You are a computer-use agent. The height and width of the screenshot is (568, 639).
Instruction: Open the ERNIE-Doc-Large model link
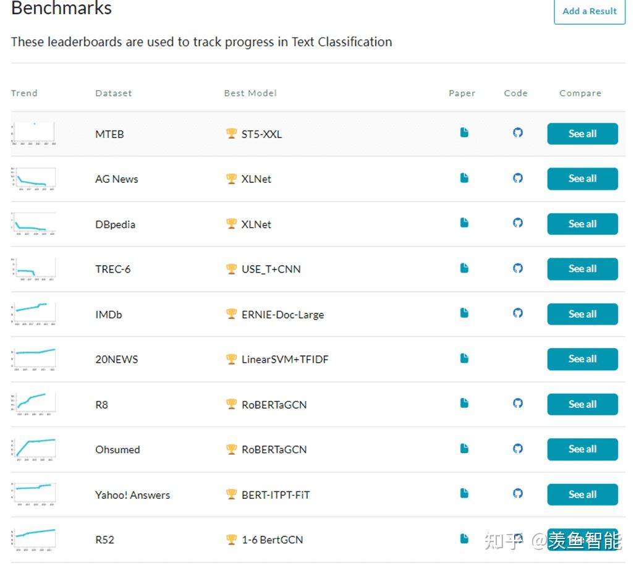(x=282, y=315)
